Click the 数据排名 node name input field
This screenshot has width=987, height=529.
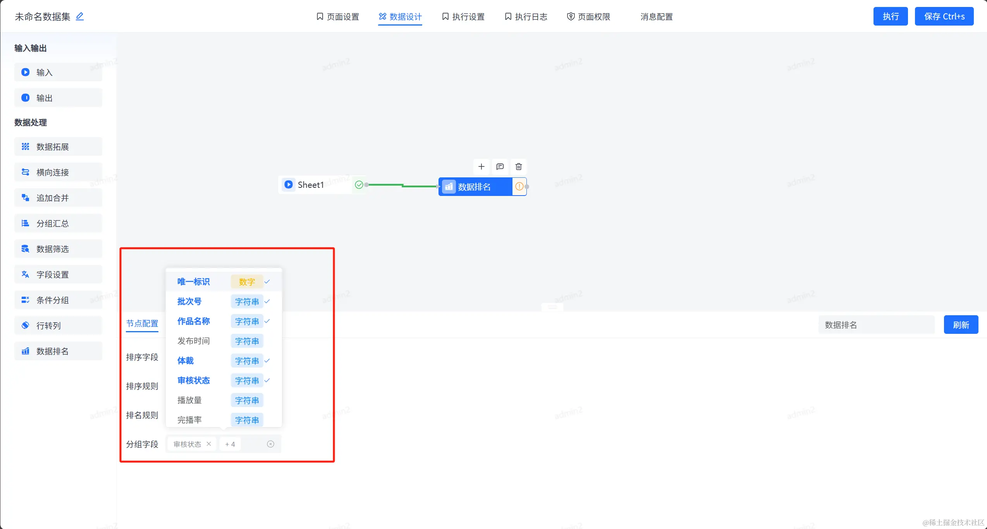click(x=876, y=325)
